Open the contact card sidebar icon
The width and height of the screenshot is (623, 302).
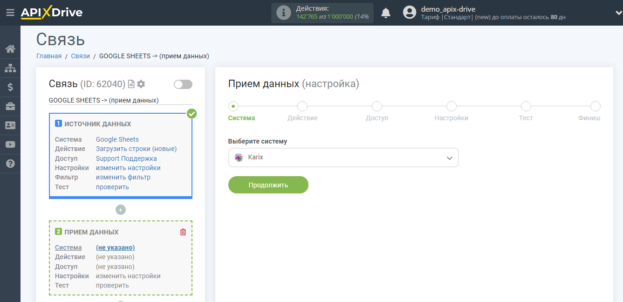pos(10,125)
